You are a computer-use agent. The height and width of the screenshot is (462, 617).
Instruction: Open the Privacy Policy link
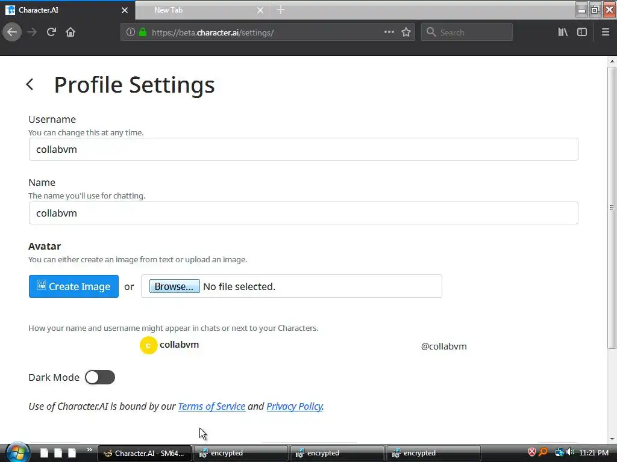294,406
